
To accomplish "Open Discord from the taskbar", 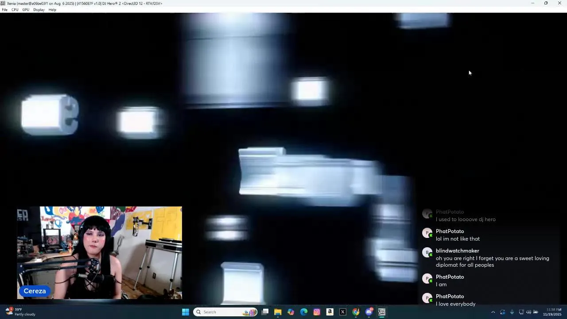I will pos(369,312).
